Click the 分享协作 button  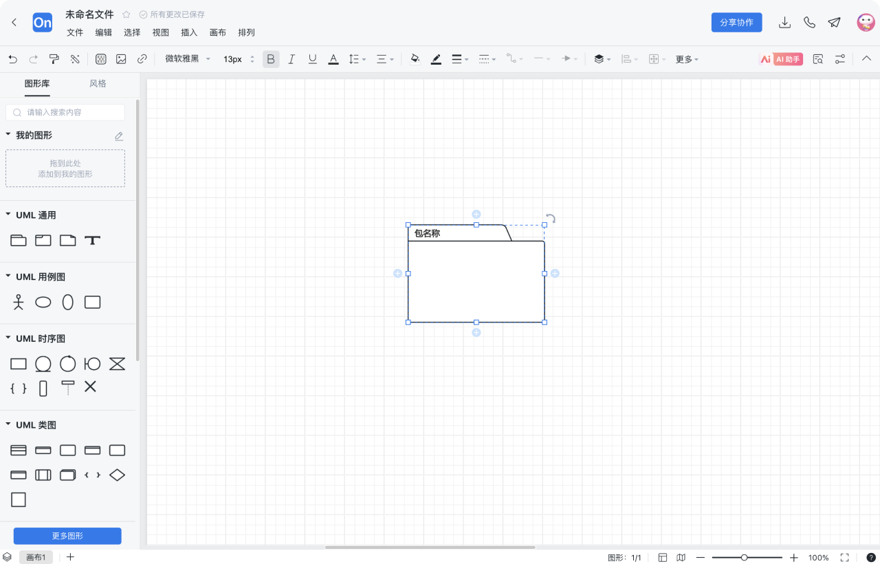click(736, 23)
